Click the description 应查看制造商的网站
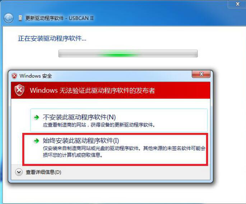246x204 pixels. point(99,125)
